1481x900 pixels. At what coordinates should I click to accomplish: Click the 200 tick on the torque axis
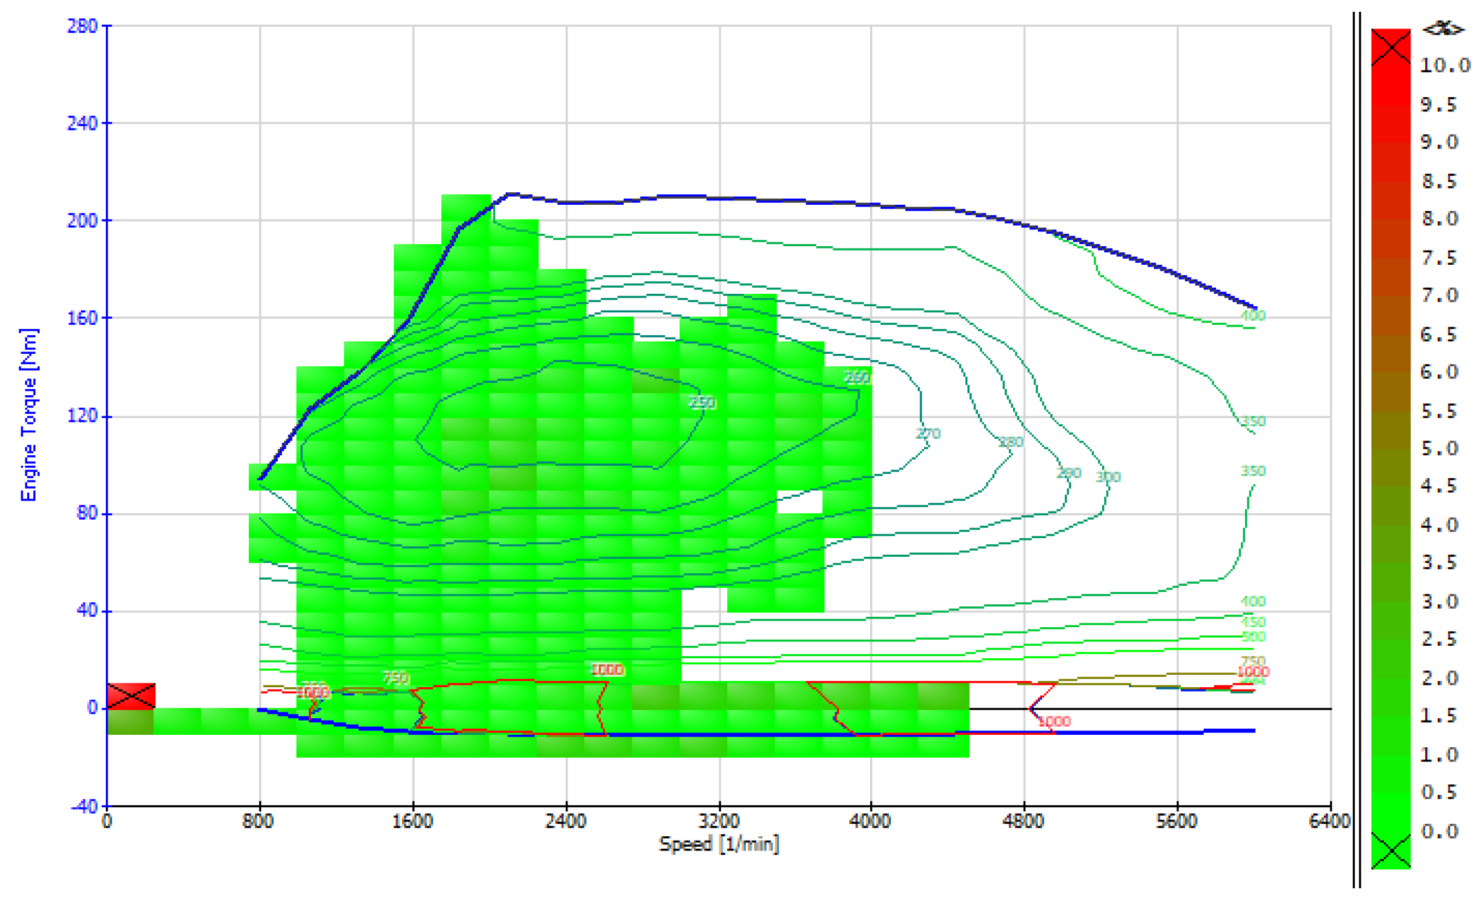82,220
